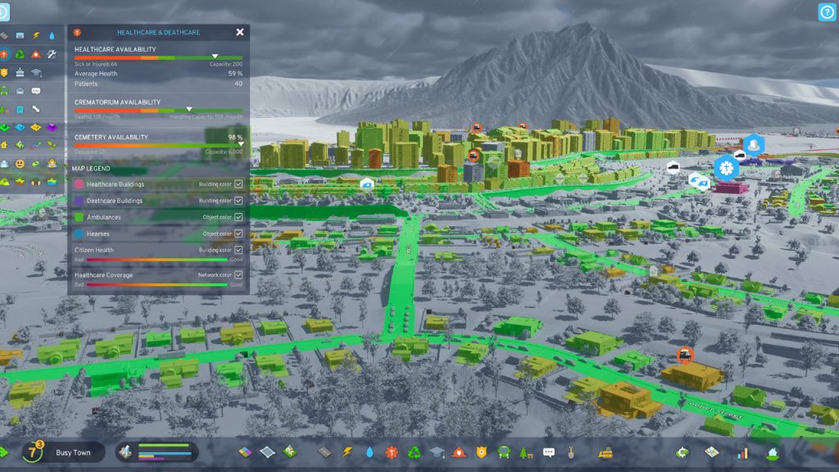Open the Map Tiles panel in the bottom toolbar

[712, 452]
